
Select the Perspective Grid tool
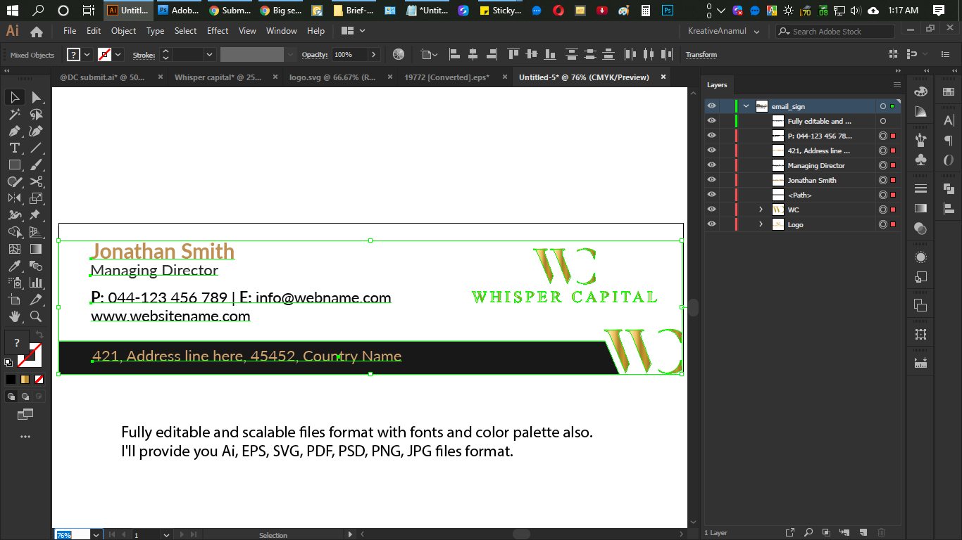36,232
